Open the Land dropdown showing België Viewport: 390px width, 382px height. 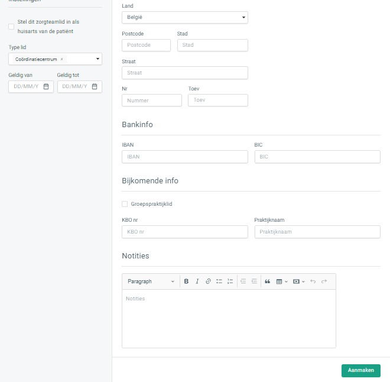tap(185, 17)
